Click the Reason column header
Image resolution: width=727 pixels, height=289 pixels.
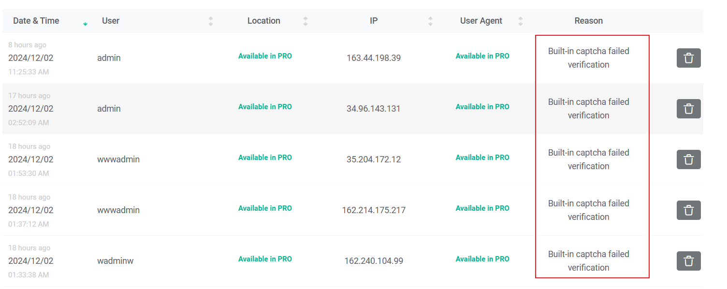(x=588, y=21)
